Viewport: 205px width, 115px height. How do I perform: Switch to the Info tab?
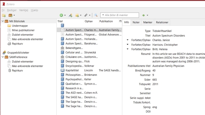pyautogui.click(x=126, y=22)
